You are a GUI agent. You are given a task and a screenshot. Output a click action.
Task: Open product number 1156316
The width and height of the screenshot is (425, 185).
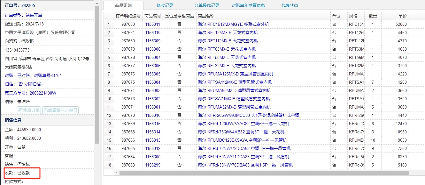point(153,115)
